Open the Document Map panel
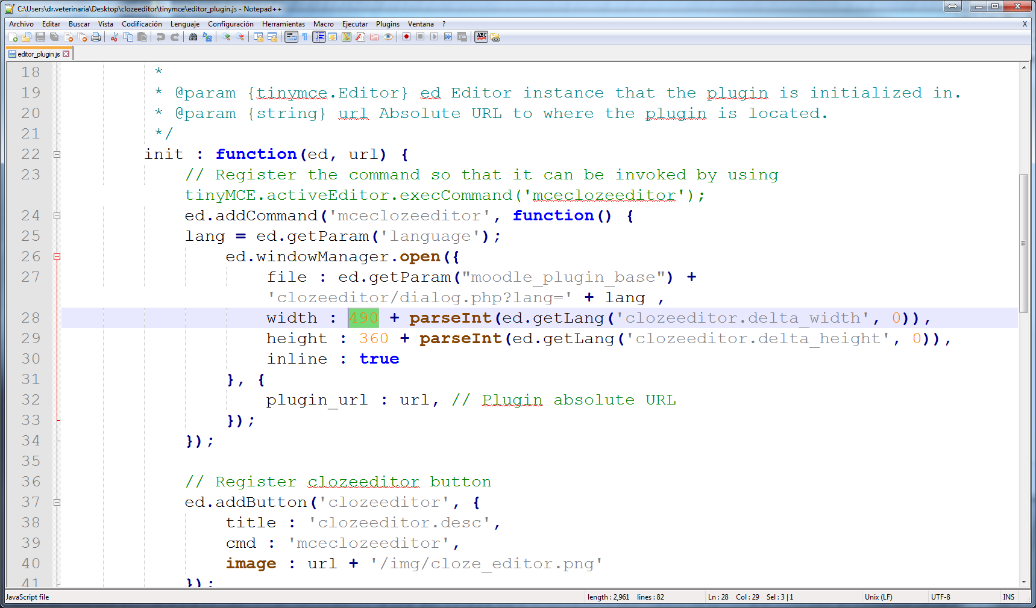This screenshot has width=1036, height=608. [x=345, y=37]
